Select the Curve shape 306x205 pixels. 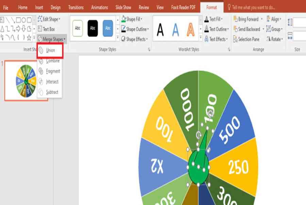pos(13,37)
